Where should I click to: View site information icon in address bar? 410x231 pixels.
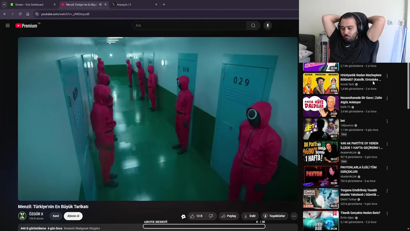37,14
